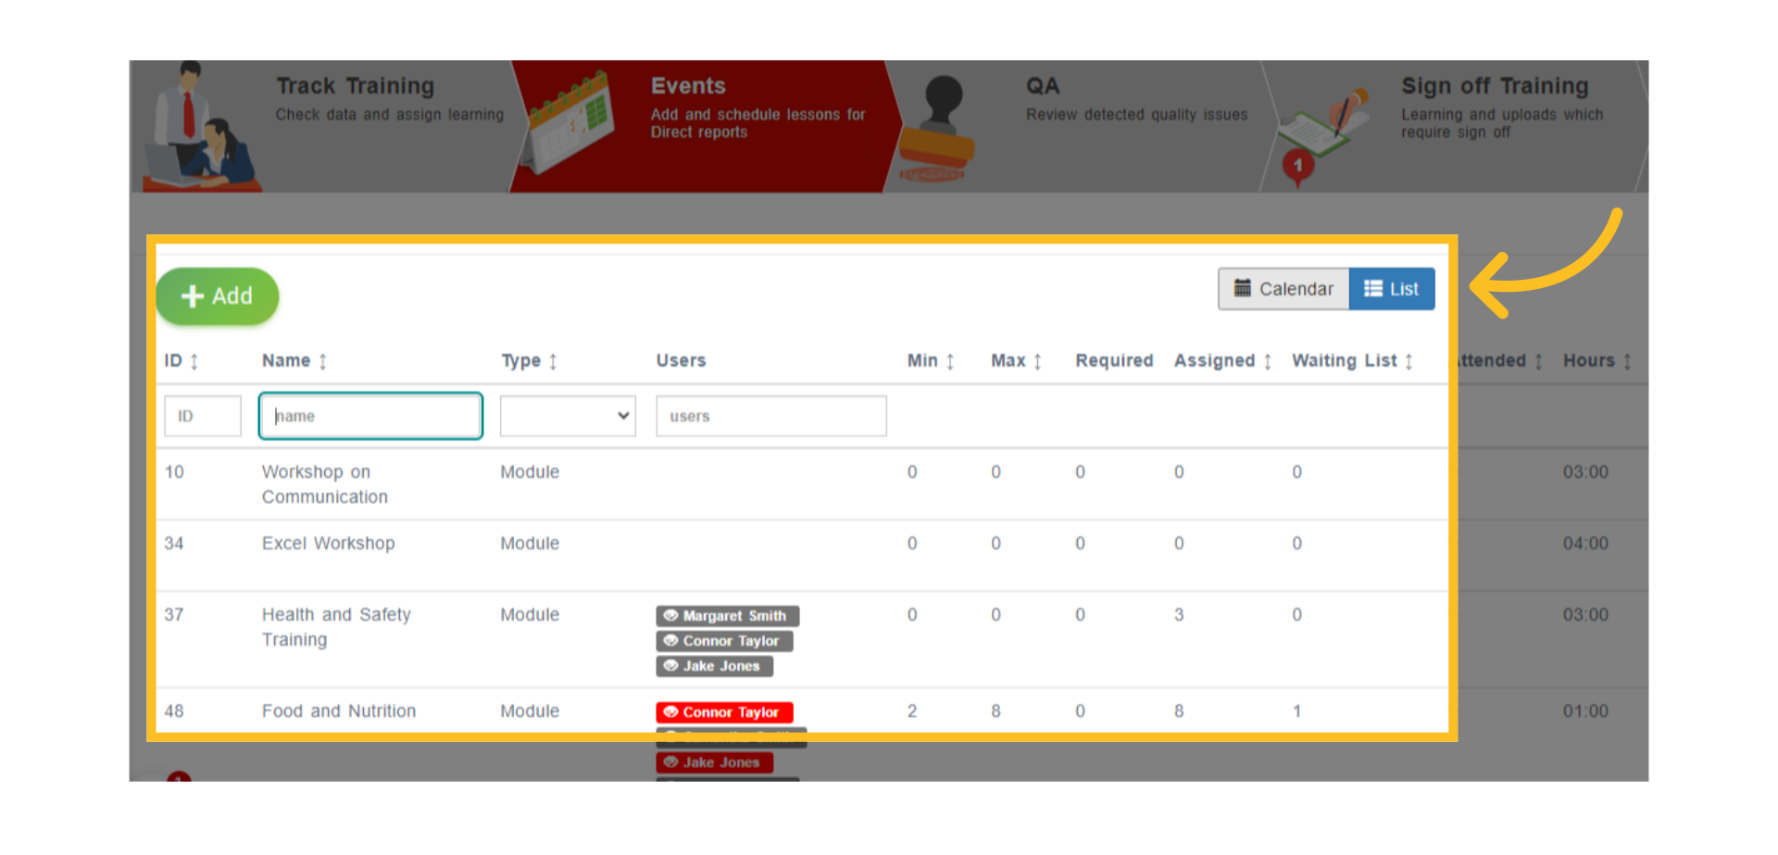The image size is (1778, 855).
Task: Click the 04:00 hours for Excel Workshop
Action: [x=1585, y=544]
